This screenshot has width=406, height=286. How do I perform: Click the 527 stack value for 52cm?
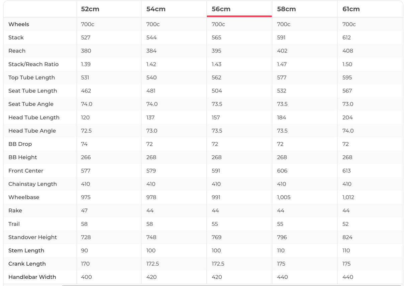pyautogui.click(x=86, y=37)
